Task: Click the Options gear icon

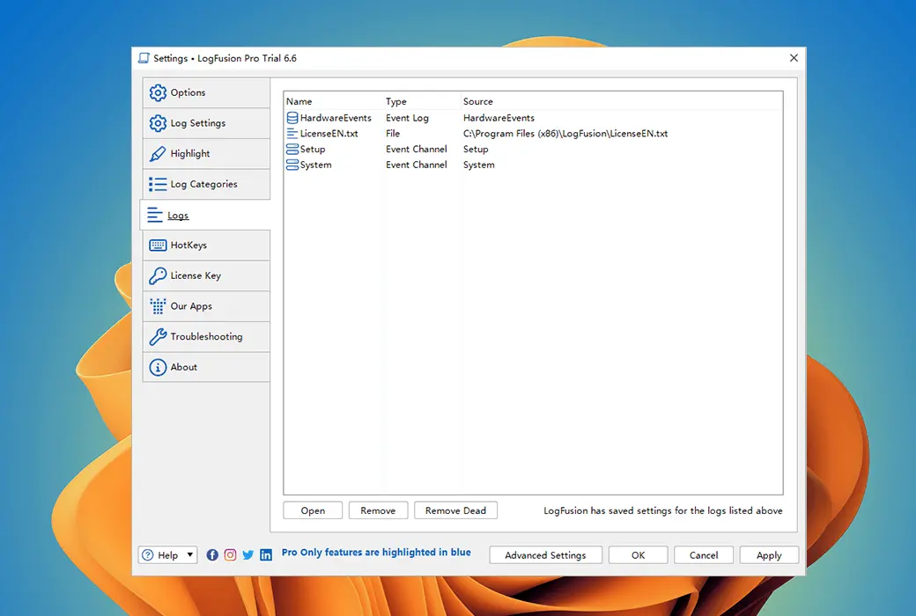Action: (x=158, y=92)
